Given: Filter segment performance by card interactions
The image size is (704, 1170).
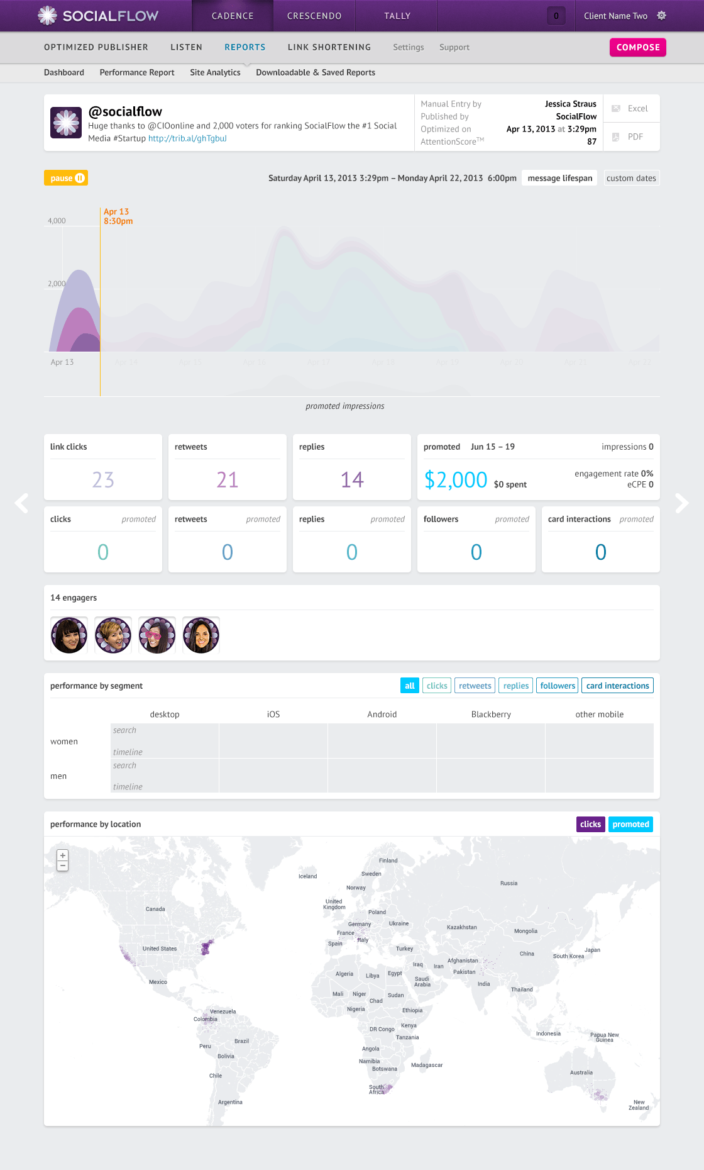Looking at the screenshot, I should point(618,686).
